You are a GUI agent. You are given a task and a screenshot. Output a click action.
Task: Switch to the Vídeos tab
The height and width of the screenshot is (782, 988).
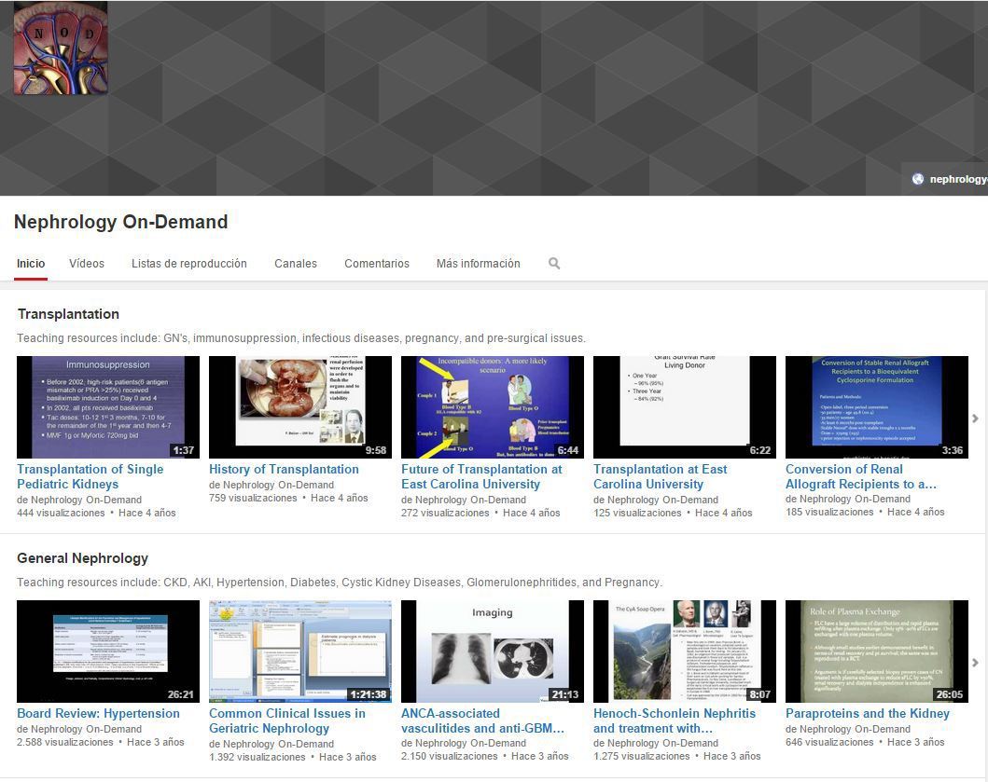[x=87, y=264]
